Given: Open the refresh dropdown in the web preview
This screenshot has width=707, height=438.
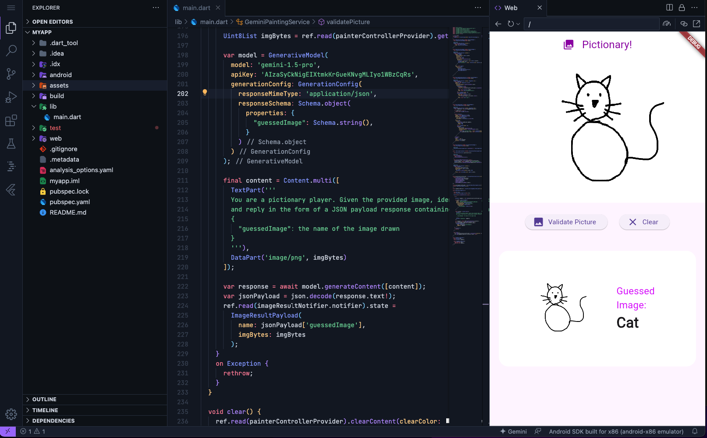Looking at the screenshot, I should coord(518,24).
